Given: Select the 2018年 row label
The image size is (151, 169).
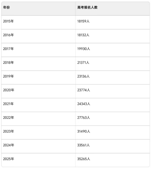Looking at the screenshot, I should tap(8, 63).
